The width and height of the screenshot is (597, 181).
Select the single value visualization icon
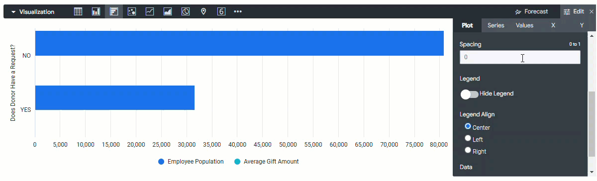click(221, 11)
